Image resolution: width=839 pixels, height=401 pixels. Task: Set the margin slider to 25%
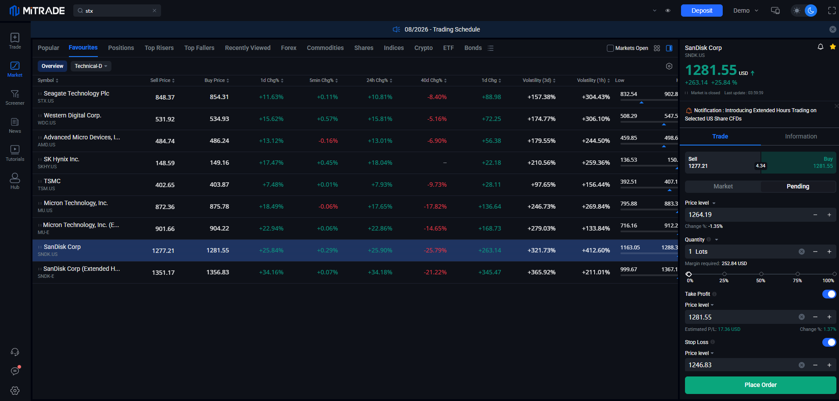click(724, 274)
